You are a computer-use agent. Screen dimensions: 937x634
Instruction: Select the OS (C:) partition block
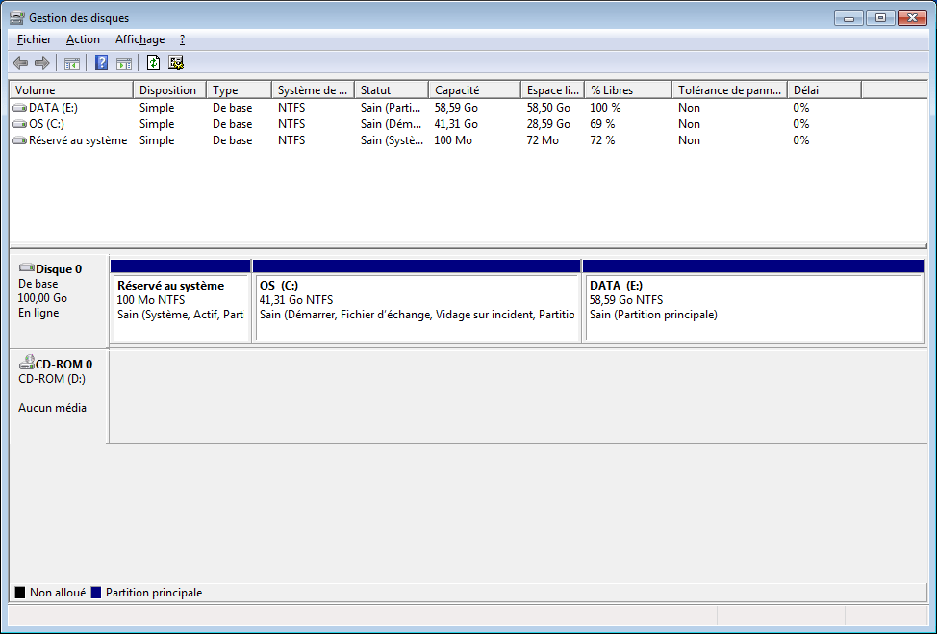417,301
